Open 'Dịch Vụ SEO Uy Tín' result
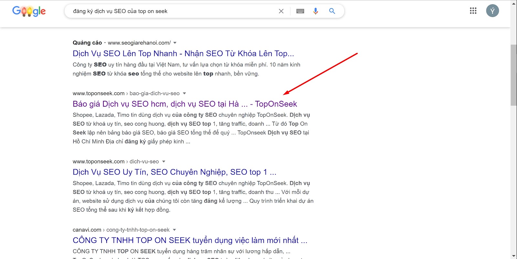The height and width of the screenshot is (259, 517). tap(174, 172)
